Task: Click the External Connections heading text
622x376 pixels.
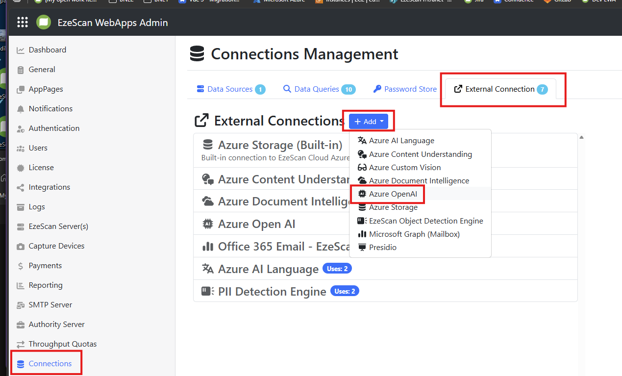Action: [x=279, y=121]
